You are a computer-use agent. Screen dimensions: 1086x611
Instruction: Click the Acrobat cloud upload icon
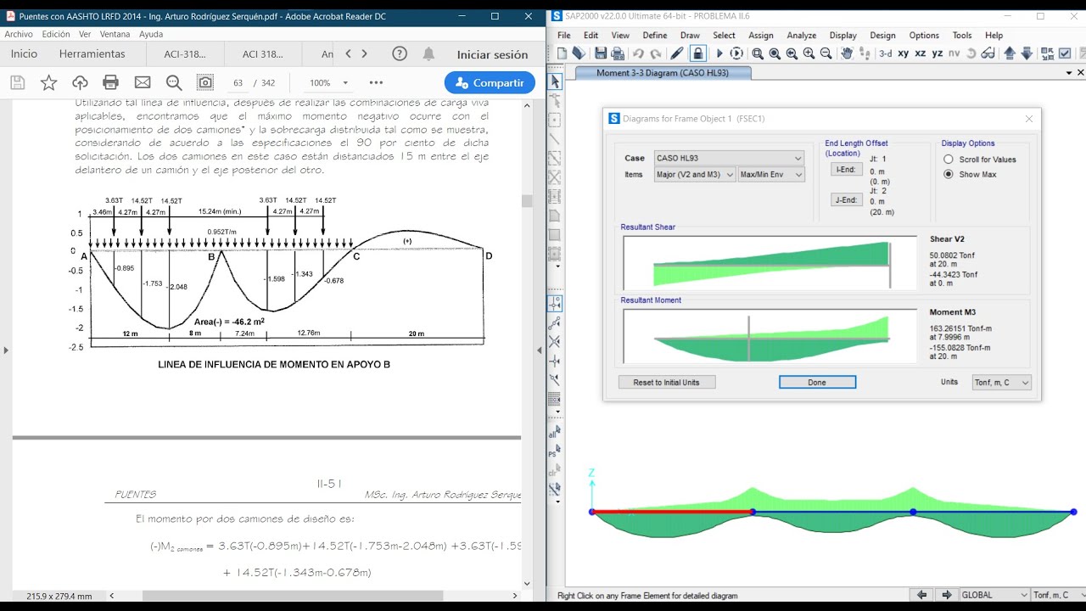pyautogui.click(x=80, y=82)
